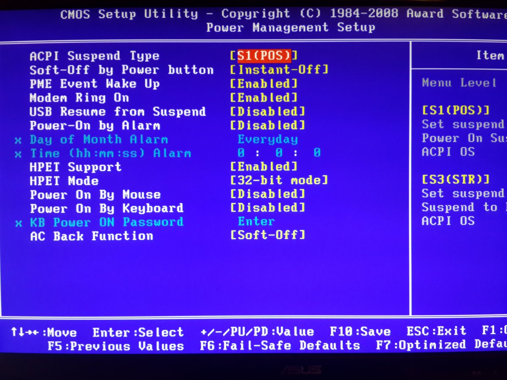Click the ACPI Suspend Type label
Image resolution: width=507 pixels, height=380 pixels.
coord(94,56)
